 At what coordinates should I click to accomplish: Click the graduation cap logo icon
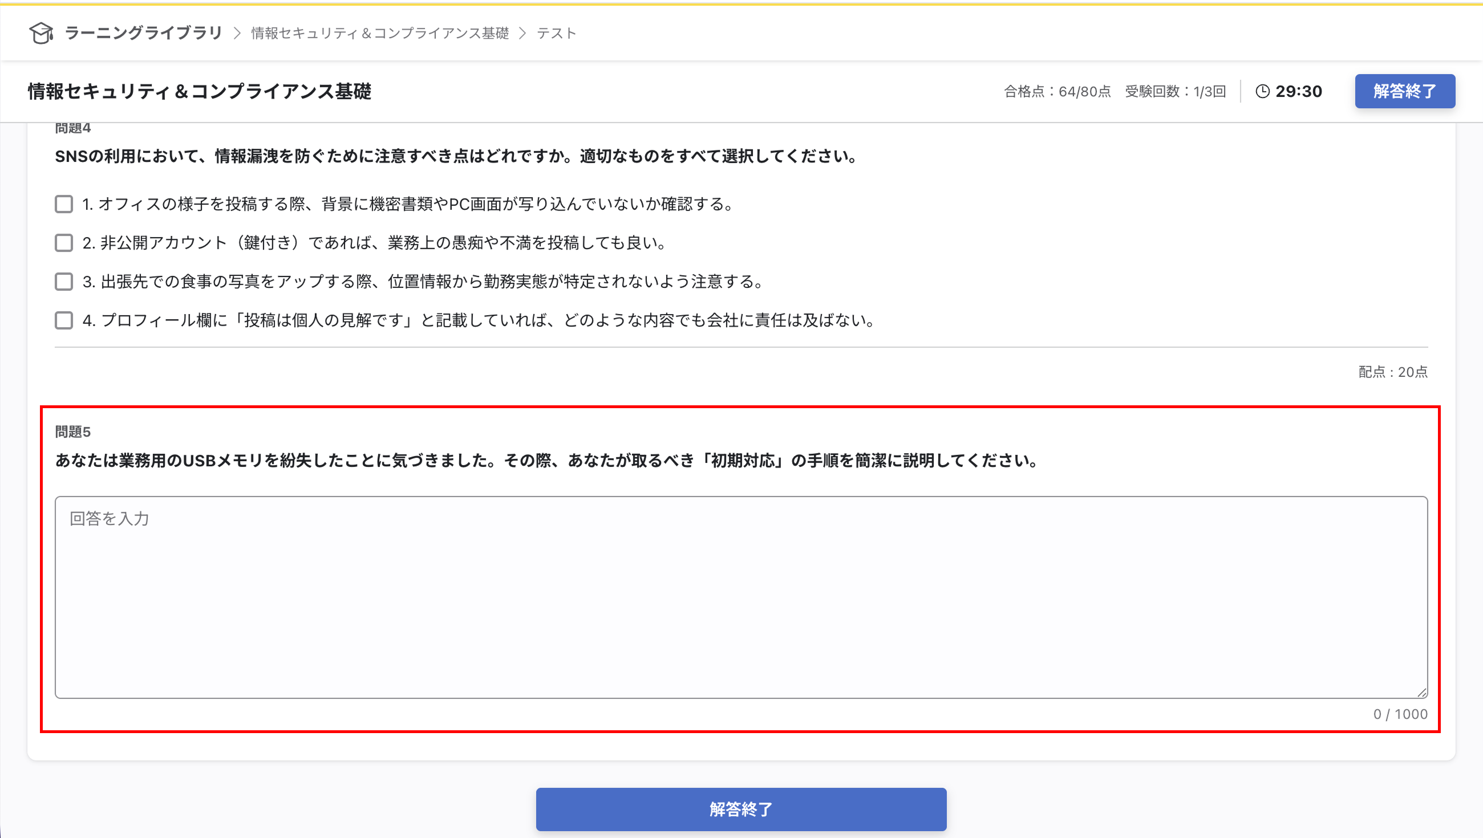(41, 34)
